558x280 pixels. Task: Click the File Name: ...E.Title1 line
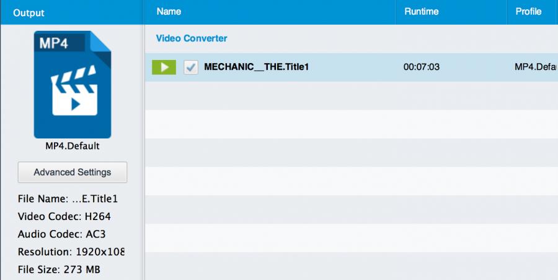point(68,199)
